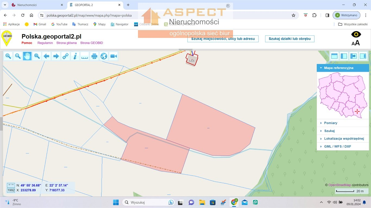
Task: Activate the hand pan tool
Action: click(27, 56)
